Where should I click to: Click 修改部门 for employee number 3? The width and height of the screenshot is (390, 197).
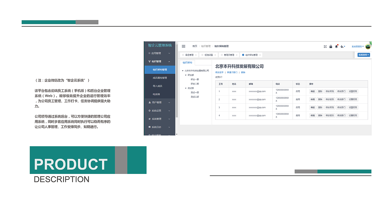341,107
